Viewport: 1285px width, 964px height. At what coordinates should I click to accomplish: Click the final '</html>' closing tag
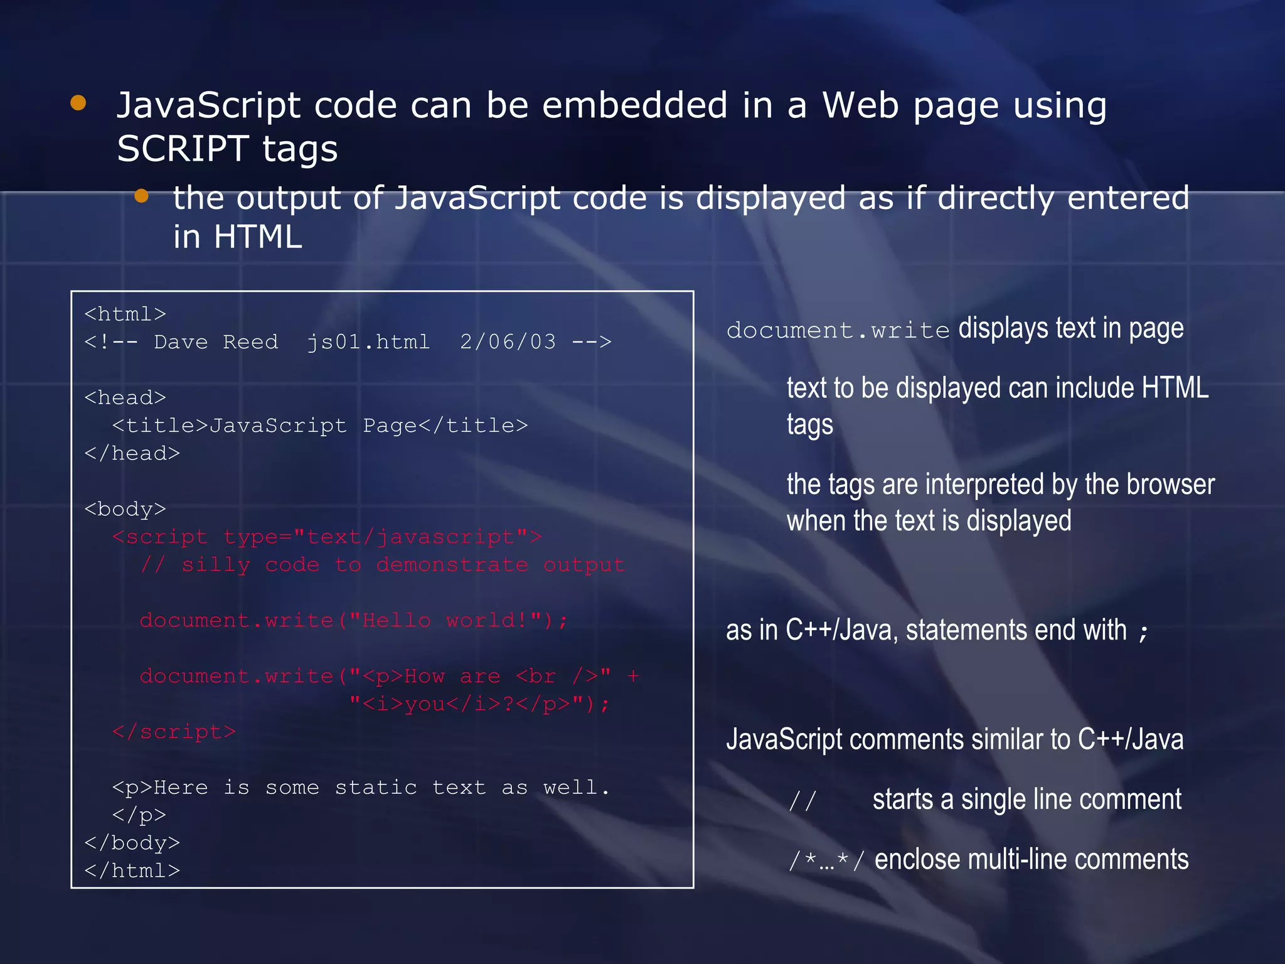tap(132, 870)
